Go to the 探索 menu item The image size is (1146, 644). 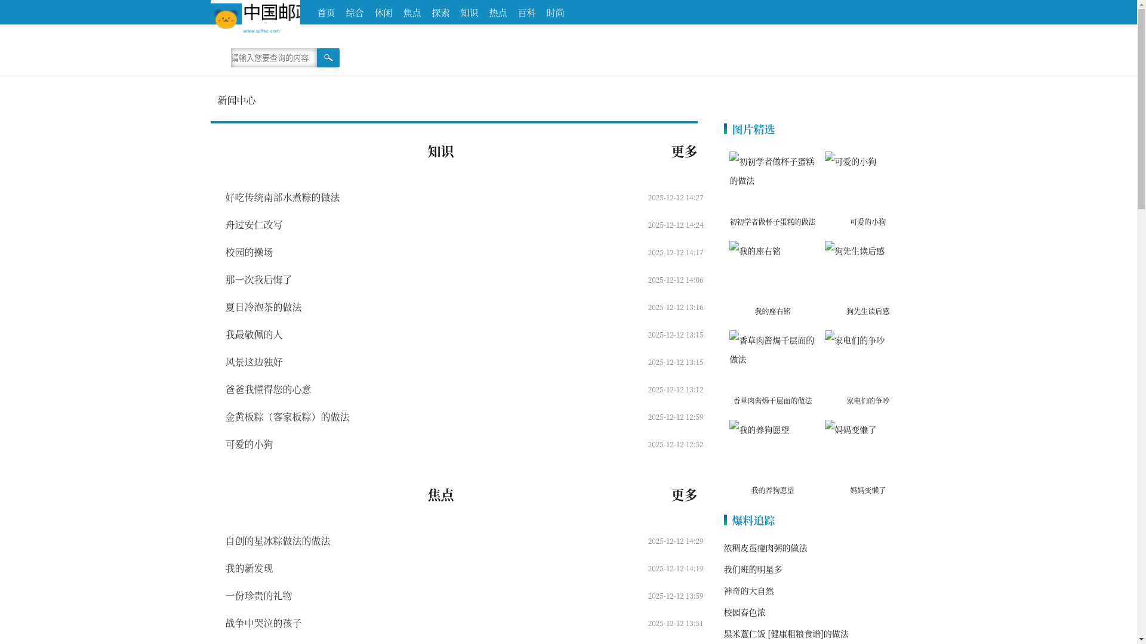[x=440, y=13]
